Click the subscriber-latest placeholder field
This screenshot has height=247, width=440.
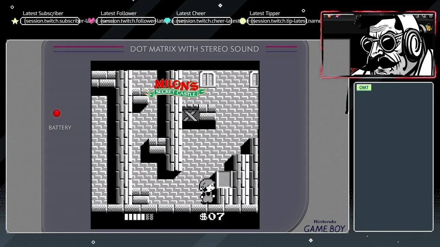[50, 21]
